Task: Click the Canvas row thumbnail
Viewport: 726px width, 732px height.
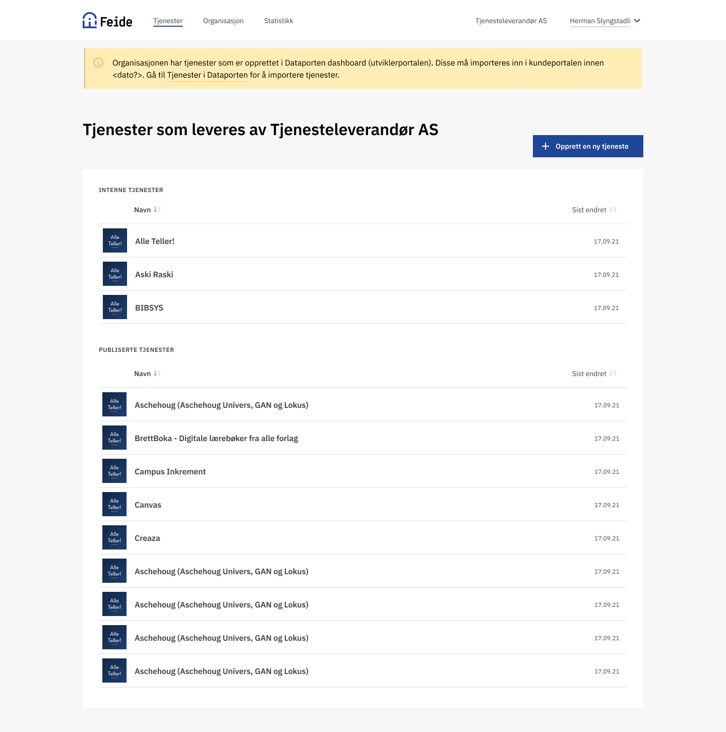Action: coord(114,504)
